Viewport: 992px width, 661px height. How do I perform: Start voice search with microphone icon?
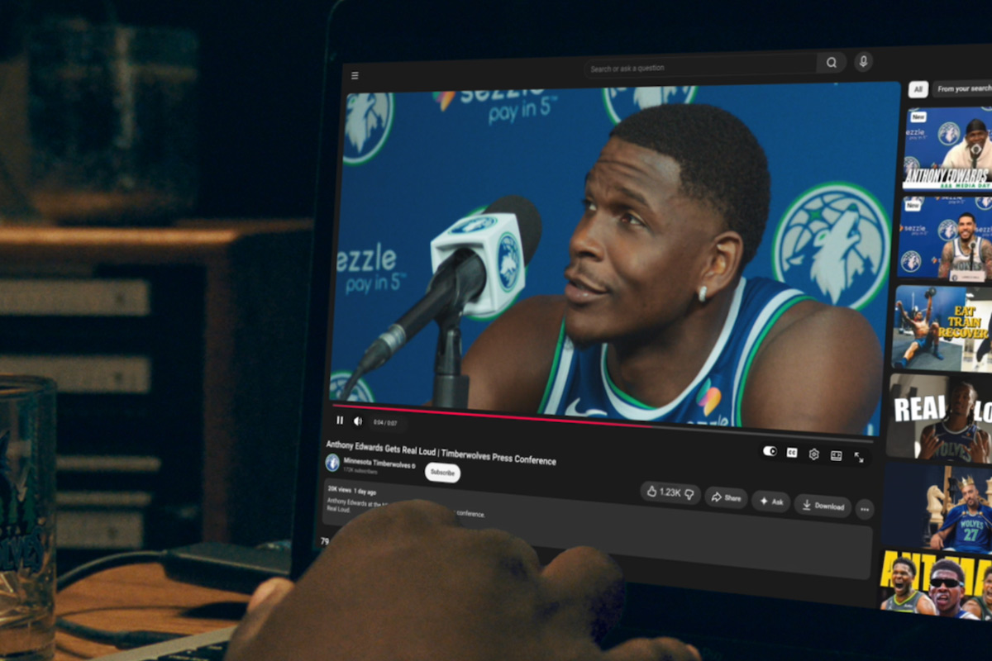click(863, 62)
